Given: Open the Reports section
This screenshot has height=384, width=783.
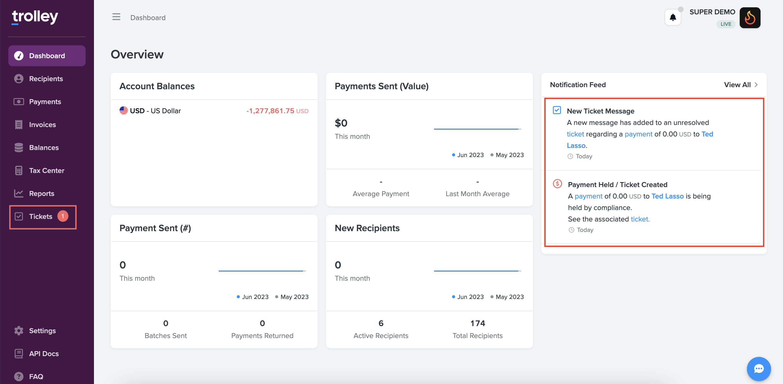Looking at the screenshot, I should point(42,194).
